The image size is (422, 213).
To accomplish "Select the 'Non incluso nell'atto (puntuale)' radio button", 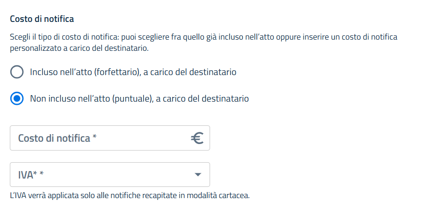I will click(x=17, y=99).
